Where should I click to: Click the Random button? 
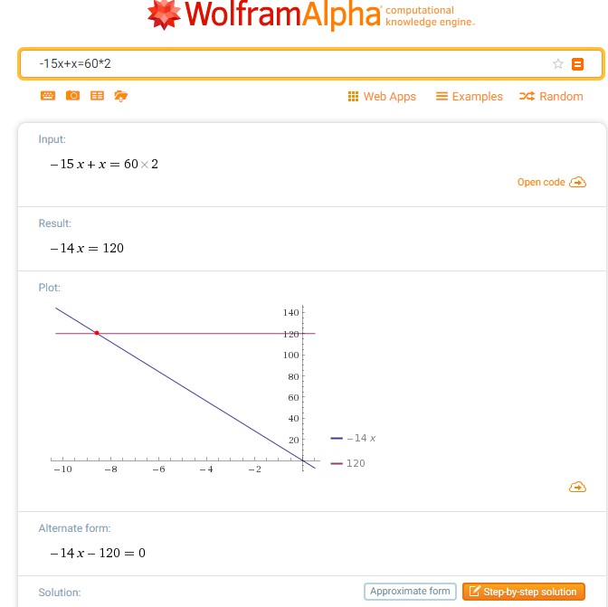551,97
